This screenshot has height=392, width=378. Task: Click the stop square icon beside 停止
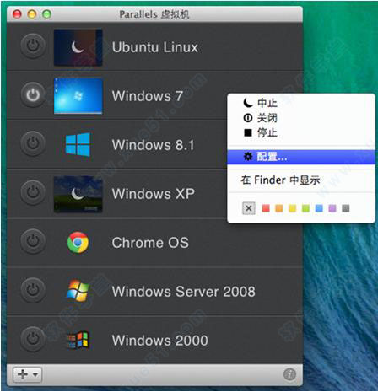(x=248, y=132)
